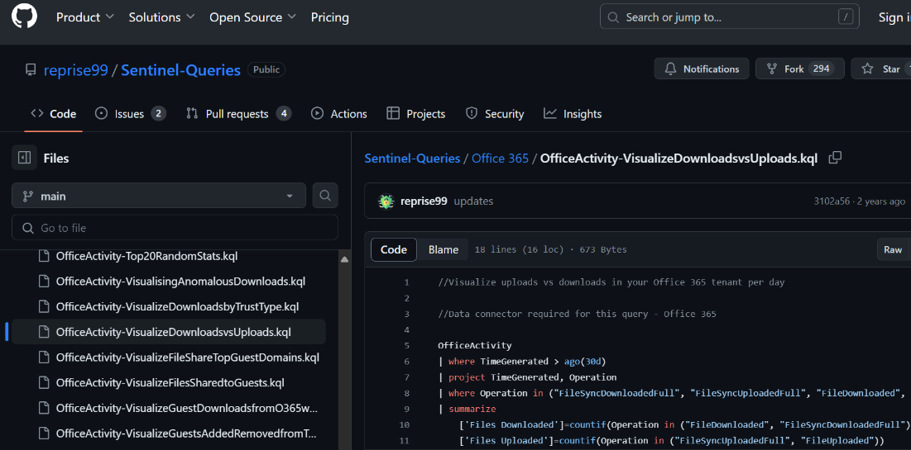Open the GitHub home logo
911x450 pixels.
24,17
